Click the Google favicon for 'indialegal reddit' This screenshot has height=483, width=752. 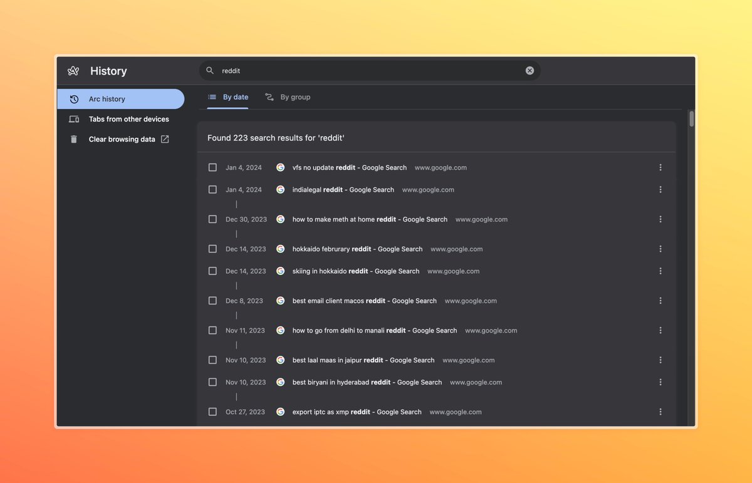click(280, 189)
